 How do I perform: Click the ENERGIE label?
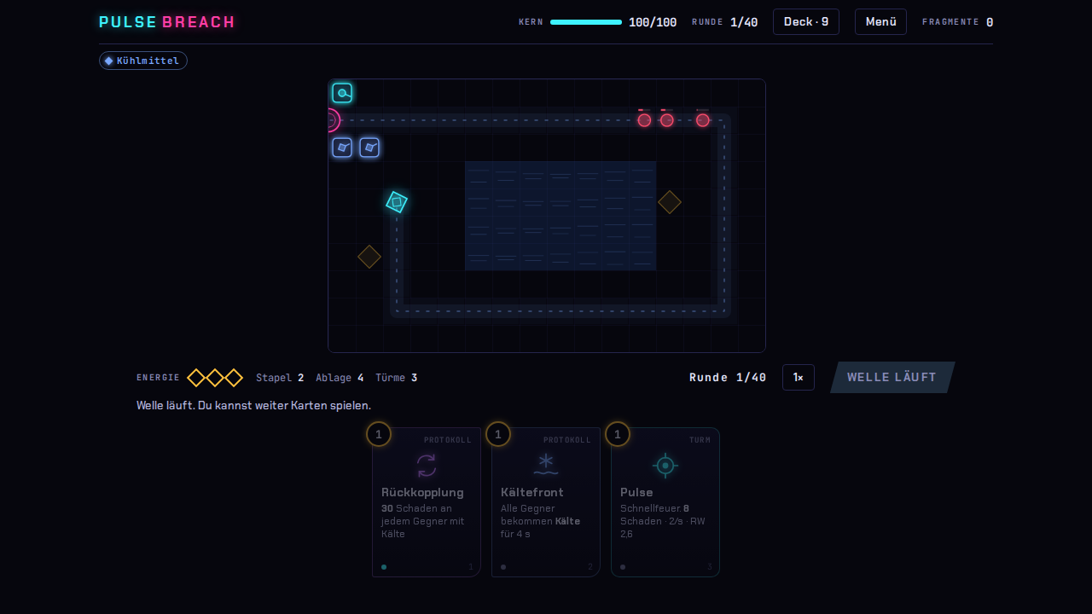(159, 378)
